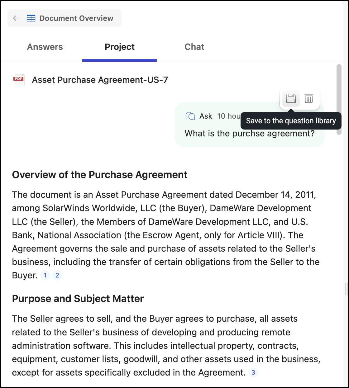The height and width of the screenshot is (388, 349).
Task: Click the Document Overview button label
Action: tap(76, 18)
